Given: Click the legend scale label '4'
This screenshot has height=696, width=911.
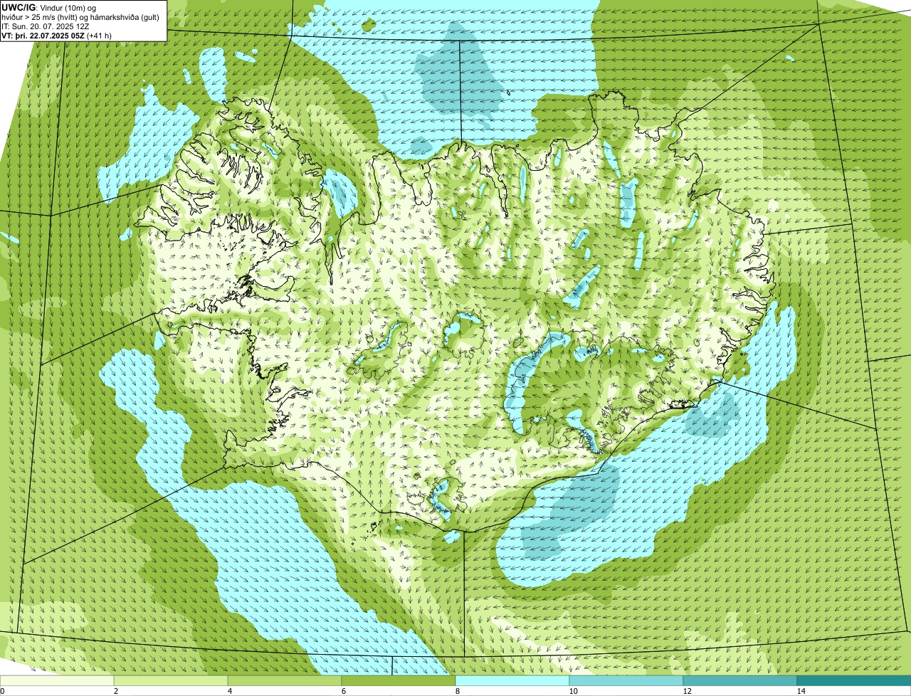Looking at the screenshot, I should point(229,691).
